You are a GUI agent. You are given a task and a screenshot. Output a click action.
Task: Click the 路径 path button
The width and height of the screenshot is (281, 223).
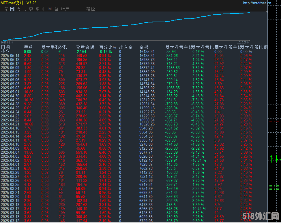(x=91, y=9)
